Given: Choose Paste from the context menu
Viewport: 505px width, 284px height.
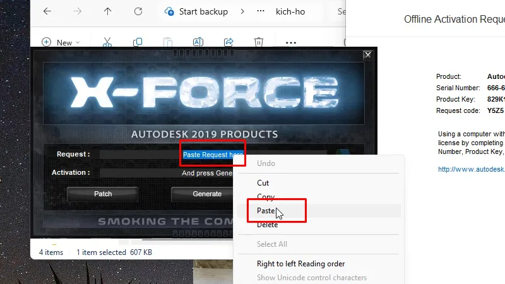Looking at the screenshot, I should point(266,211).
